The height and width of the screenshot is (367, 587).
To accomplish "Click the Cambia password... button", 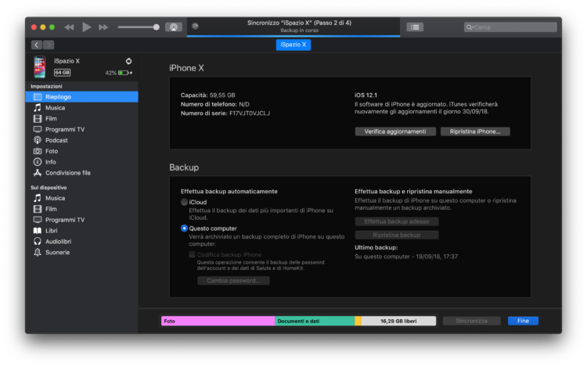I will point(233,281).
